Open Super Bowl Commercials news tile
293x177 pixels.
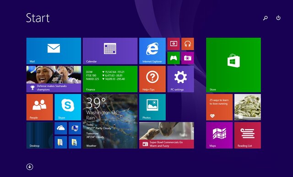tap(167, 135)
